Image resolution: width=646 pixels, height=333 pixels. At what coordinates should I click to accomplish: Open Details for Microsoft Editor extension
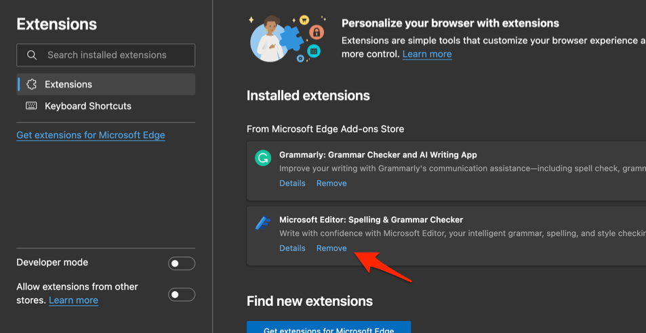tap(292, 248)
